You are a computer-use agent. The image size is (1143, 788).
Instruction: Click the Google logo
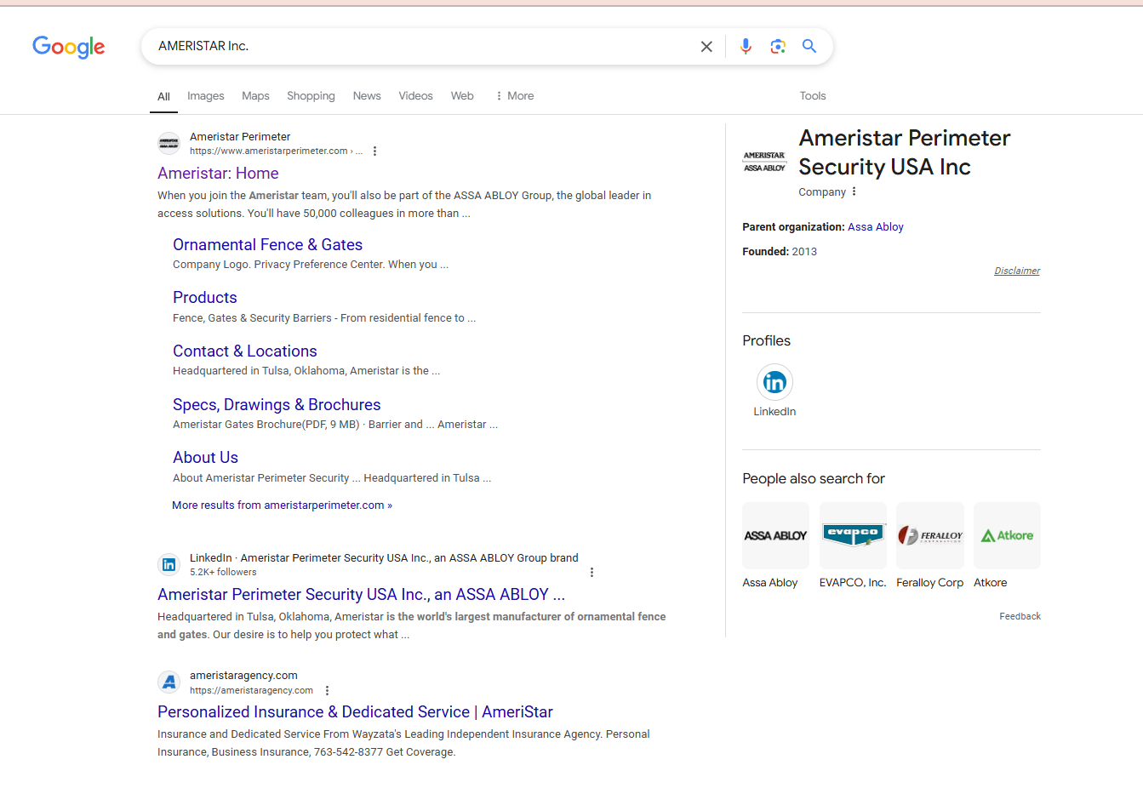[x=69, y=47]
